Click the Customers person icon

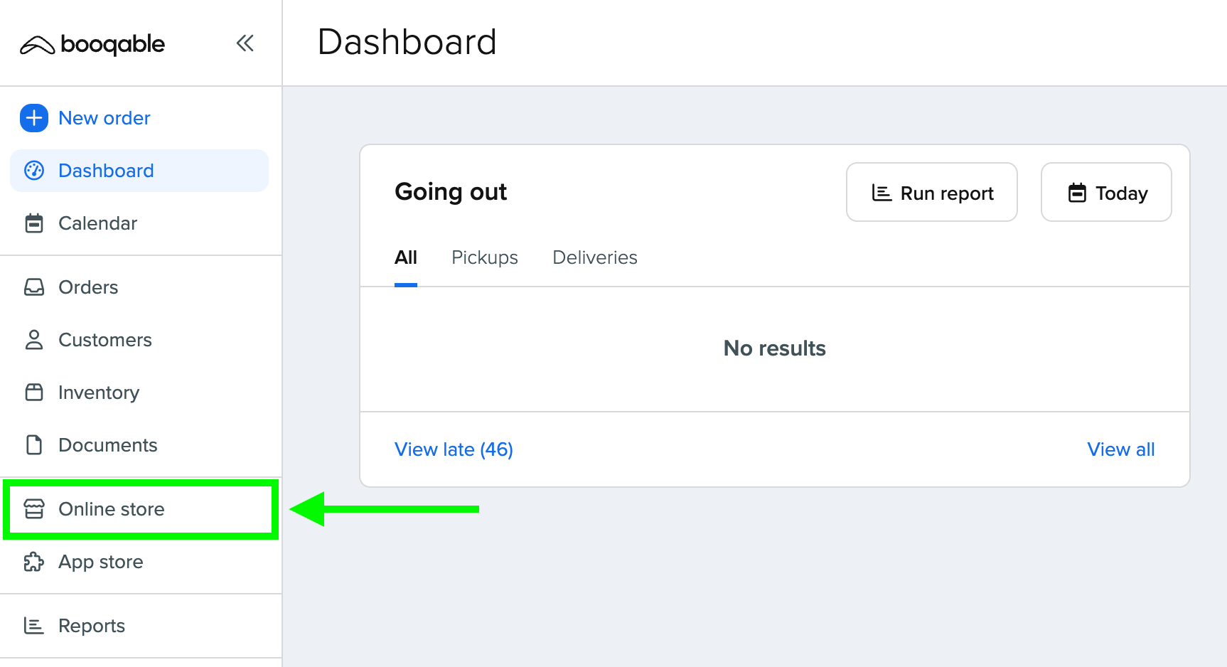34,340
